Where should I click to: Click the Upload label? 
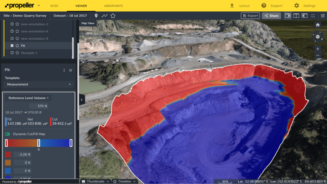point(244,6)
